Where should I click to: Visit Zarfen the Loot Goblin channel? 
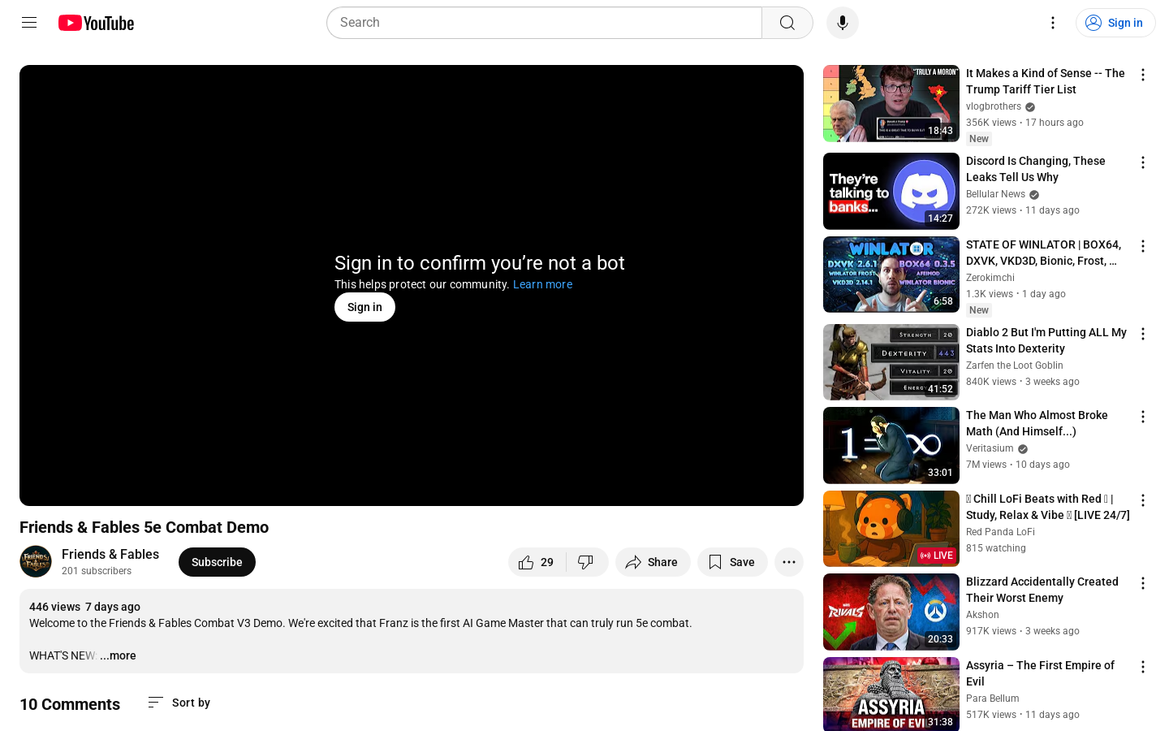point(1015,365)
